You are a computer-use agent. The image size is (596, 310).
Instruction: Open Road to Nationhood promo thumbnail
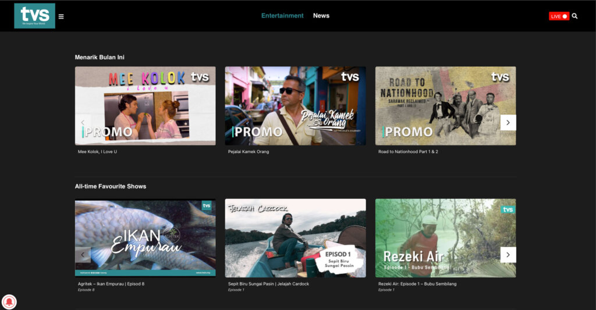coord(445,106)
